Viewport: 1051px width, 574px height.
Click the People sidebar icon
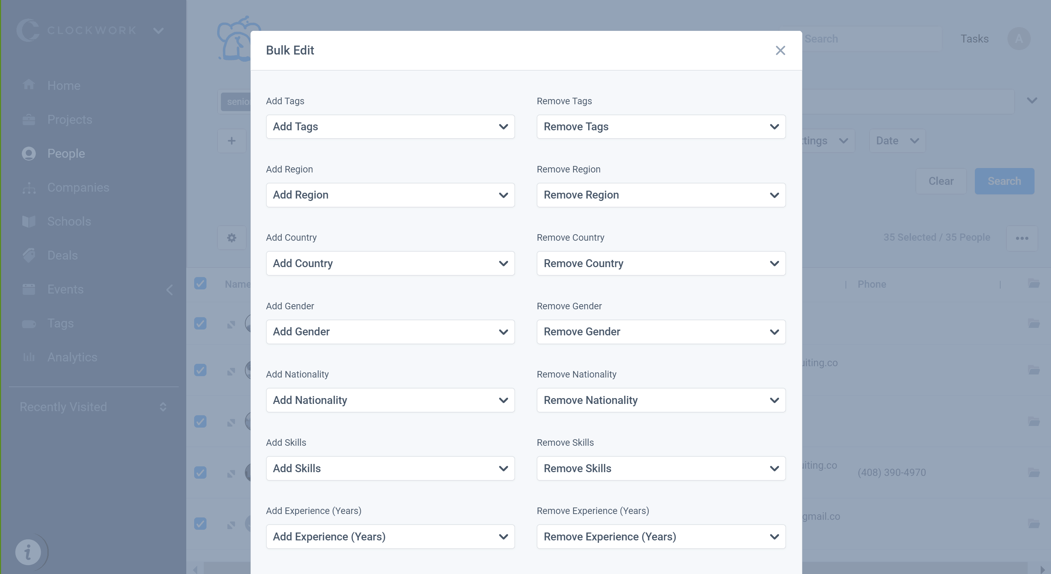click(28, 153)
